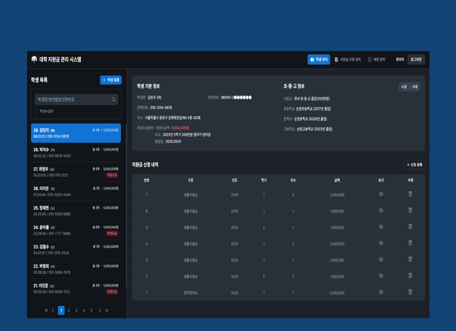456x331 pixels.
Task: Jump to last page of student list
Action: coord(107,310)
